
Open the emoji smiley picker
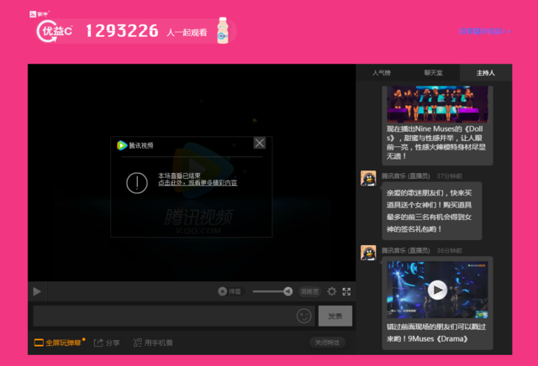(x=304, y=316)
